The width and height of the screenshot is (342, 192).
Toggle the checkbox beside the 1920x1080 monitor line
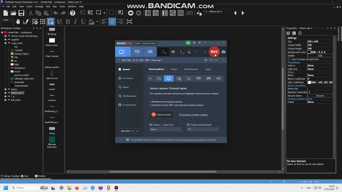tap(118, 60)
